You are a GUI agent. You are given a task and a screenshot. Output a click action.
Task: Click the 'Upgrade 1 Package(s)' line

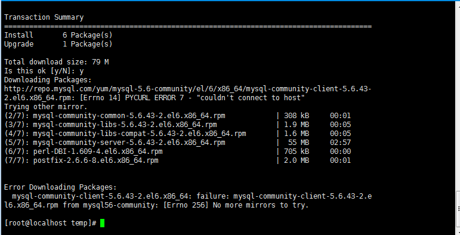coord(58,44)
